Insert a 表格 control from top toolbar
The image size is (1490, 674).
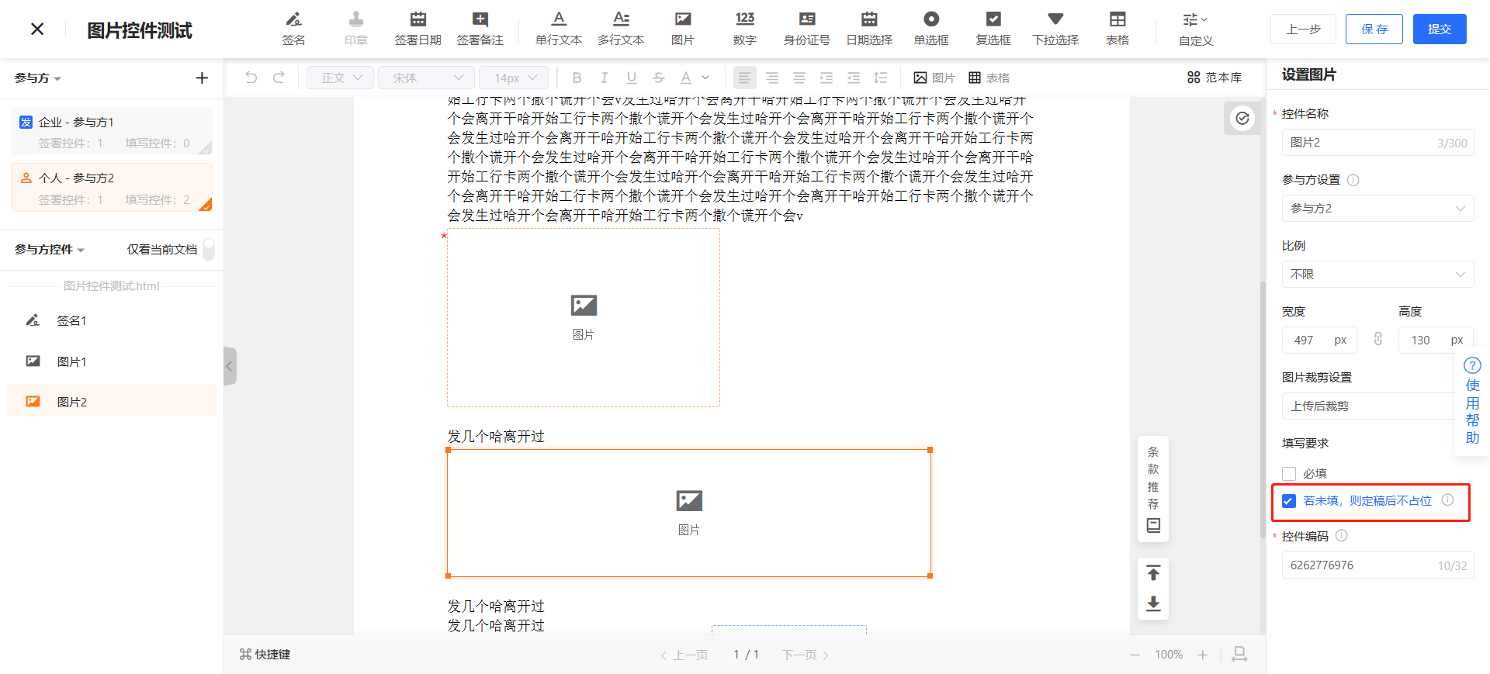tap(1117, 29)
